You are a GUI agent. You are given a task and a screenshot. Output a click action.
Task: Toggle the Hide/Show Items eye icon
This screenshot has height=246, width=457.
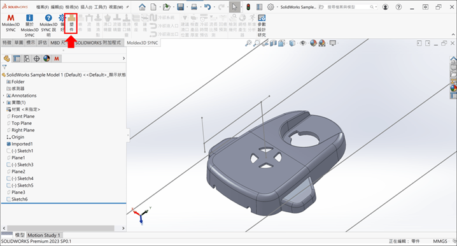pyautogui.click(x=303, y=43)
